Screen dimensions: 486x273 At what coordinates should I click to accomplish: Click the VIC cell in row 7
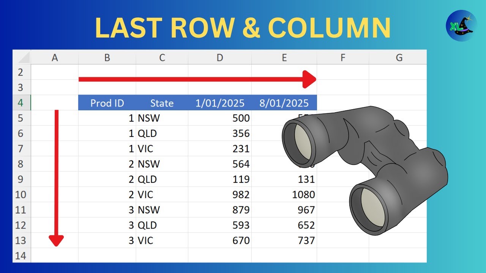162,149
